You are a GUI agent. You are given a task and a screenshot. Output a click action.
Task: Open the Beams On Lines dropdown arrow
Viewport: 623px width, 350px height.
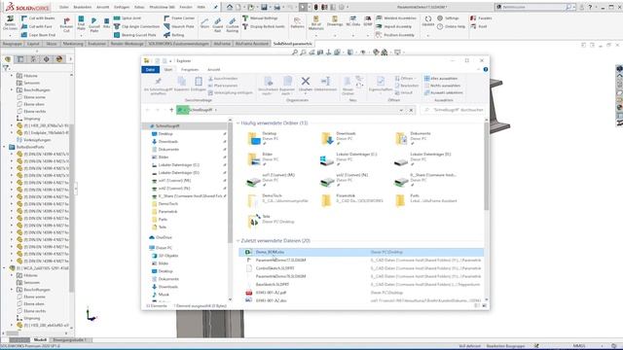click(10, 35)
